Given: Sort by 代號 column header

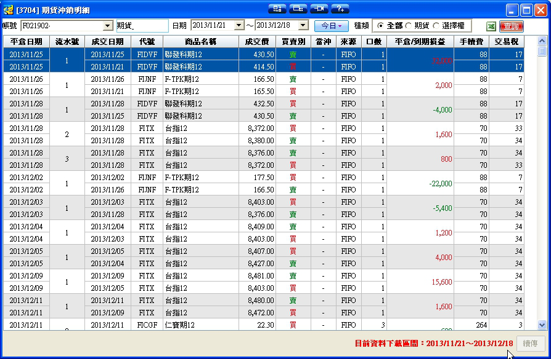Looking at the screenshot, I should point(147,42).
